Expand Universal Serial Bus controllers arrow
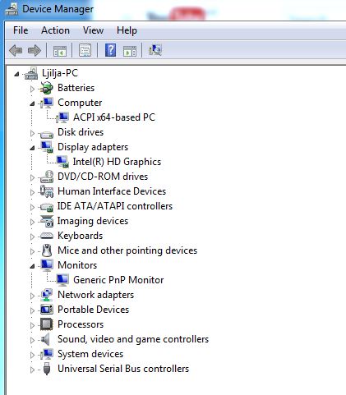346x395 pixels. (32, 370)
